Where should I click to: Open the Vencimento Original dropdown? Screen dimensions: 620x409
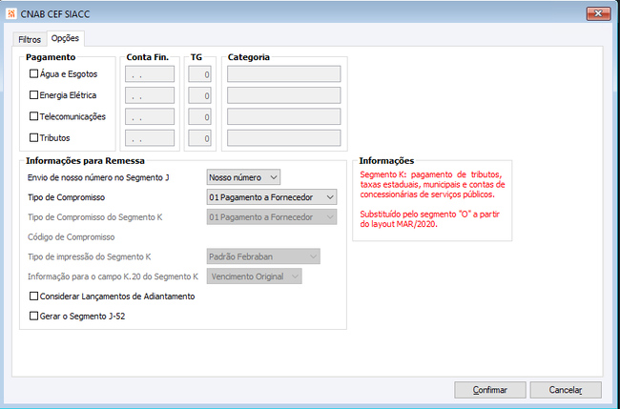coord(255,276)
